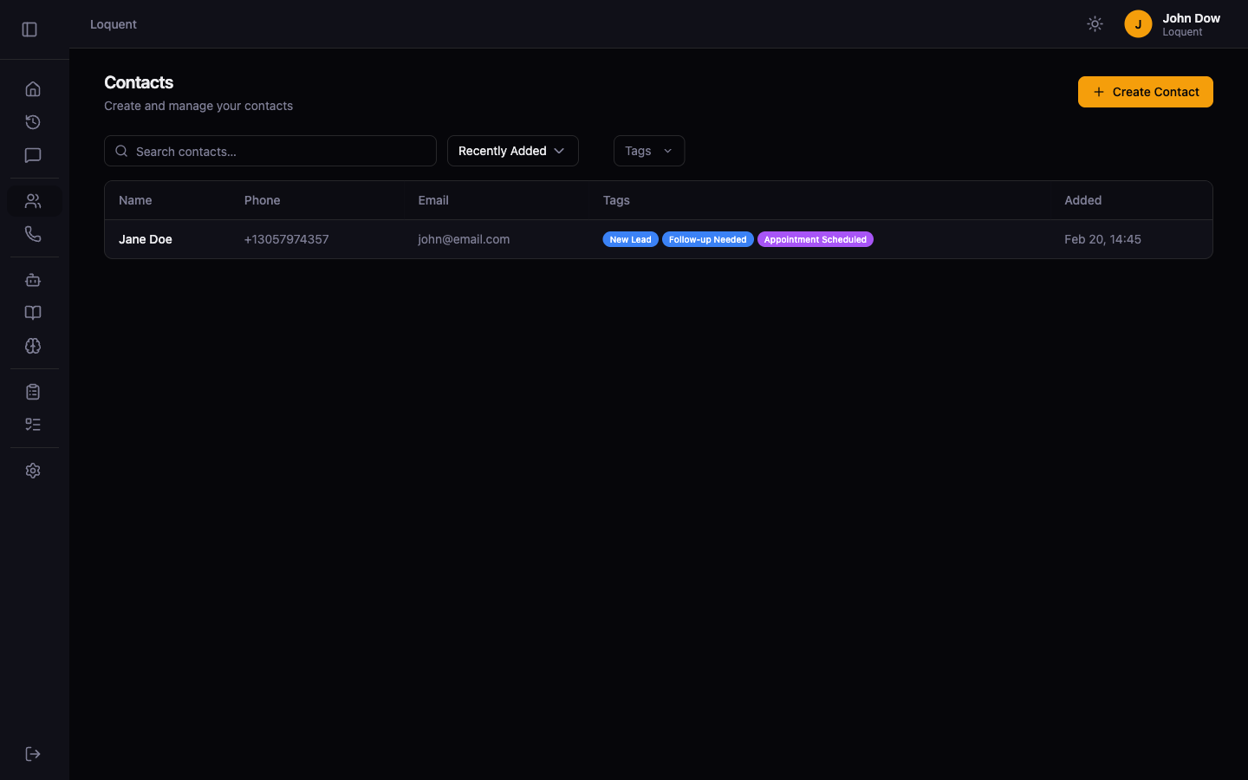Open the phone calls icon
The width and height of the screenshot is (1248, 780).
tap(33, 234)
